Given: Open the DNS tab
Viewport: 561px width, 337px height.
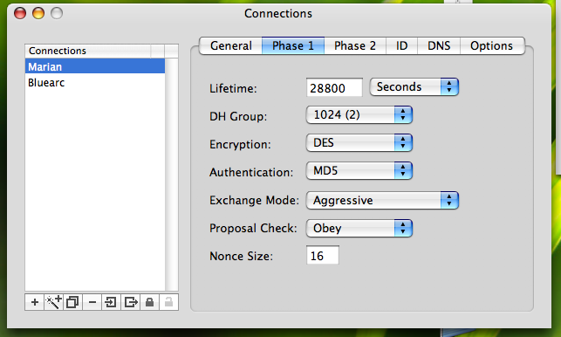Looking at the screenshot, I should (x=439, y=46).
